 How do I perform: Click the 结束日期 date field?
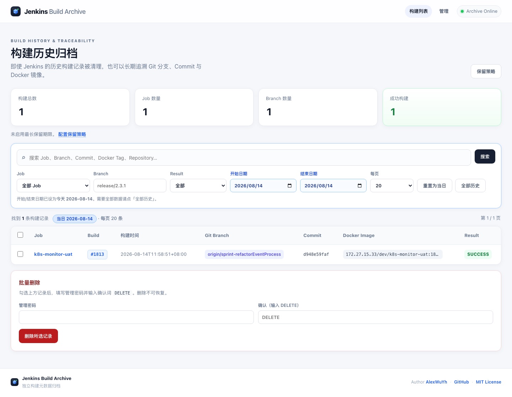333,186
